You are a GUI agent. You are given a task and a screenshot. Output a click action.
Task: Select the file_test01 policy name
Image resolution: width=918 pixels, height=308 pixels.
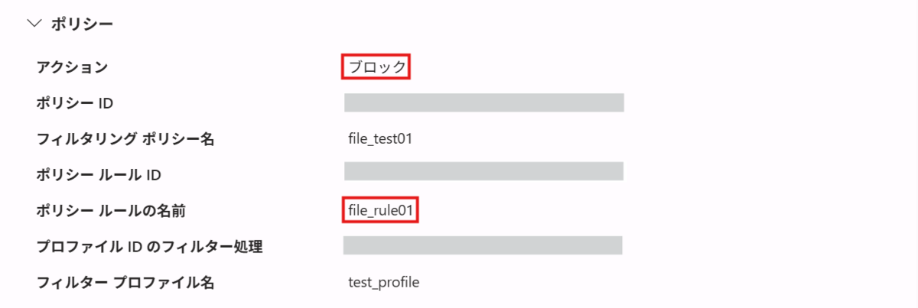coord(380,139)
